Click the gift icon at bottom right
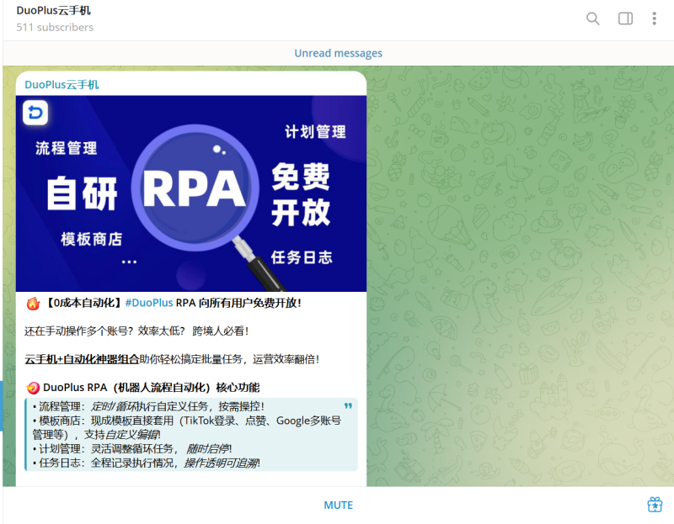674x524 pixels. coord(655,505)
